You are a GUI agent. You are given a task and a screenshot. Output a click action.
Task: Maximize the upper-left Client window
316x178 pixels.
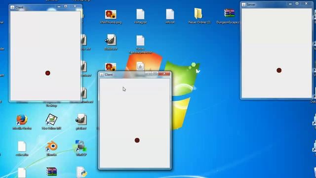66,6
